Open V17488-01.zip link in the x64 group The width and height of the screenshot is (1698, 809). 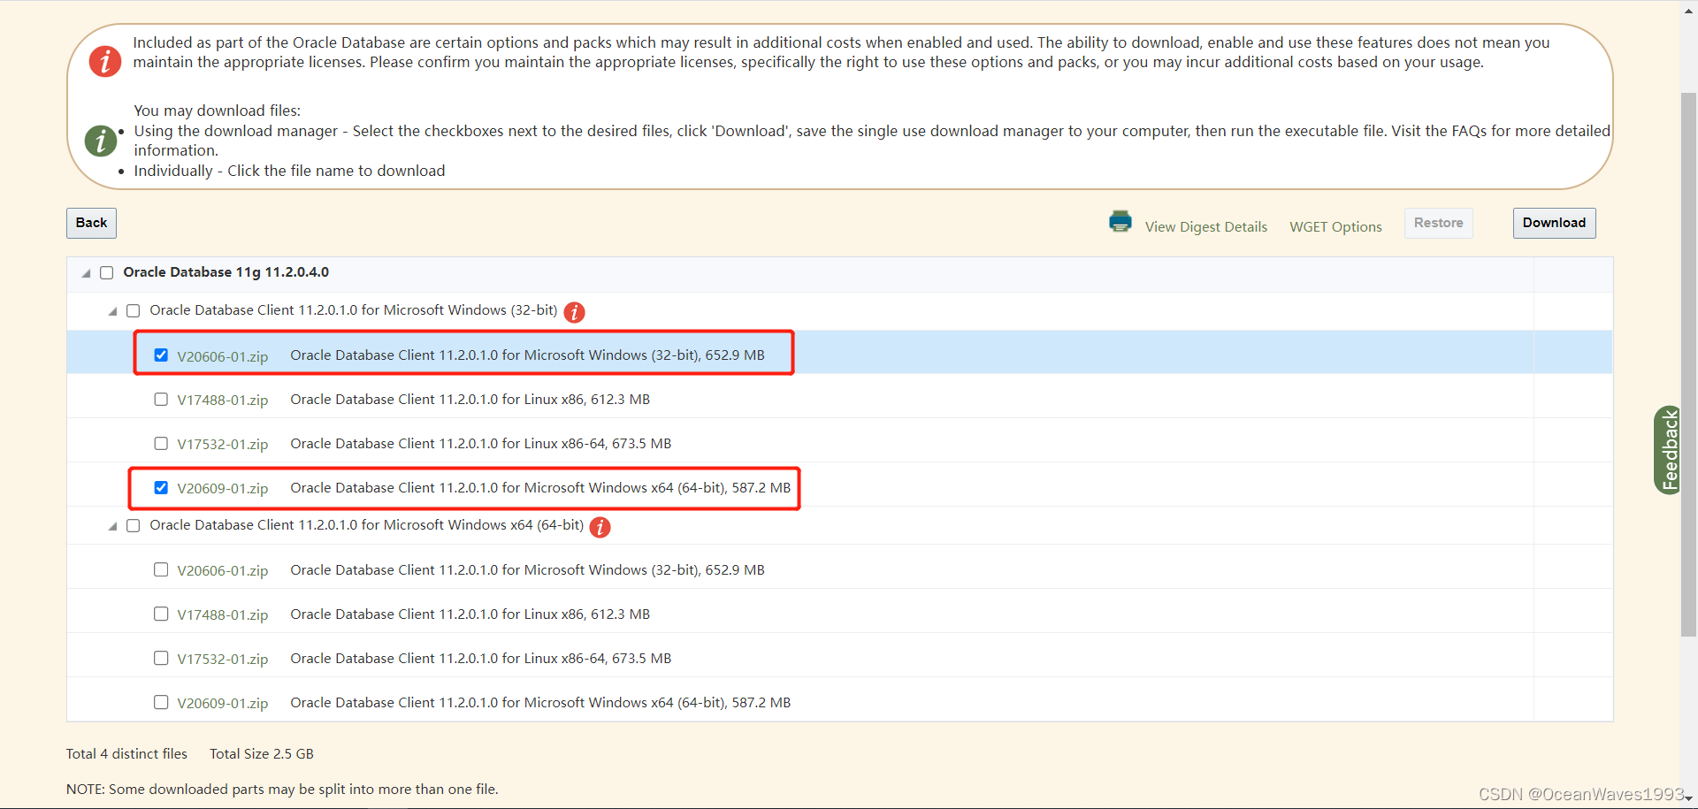tap(223, 615)
